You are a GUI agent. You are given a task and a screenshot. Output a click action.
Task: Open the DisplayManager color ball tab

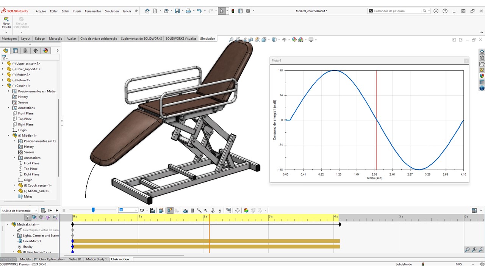tap(46, 51)
